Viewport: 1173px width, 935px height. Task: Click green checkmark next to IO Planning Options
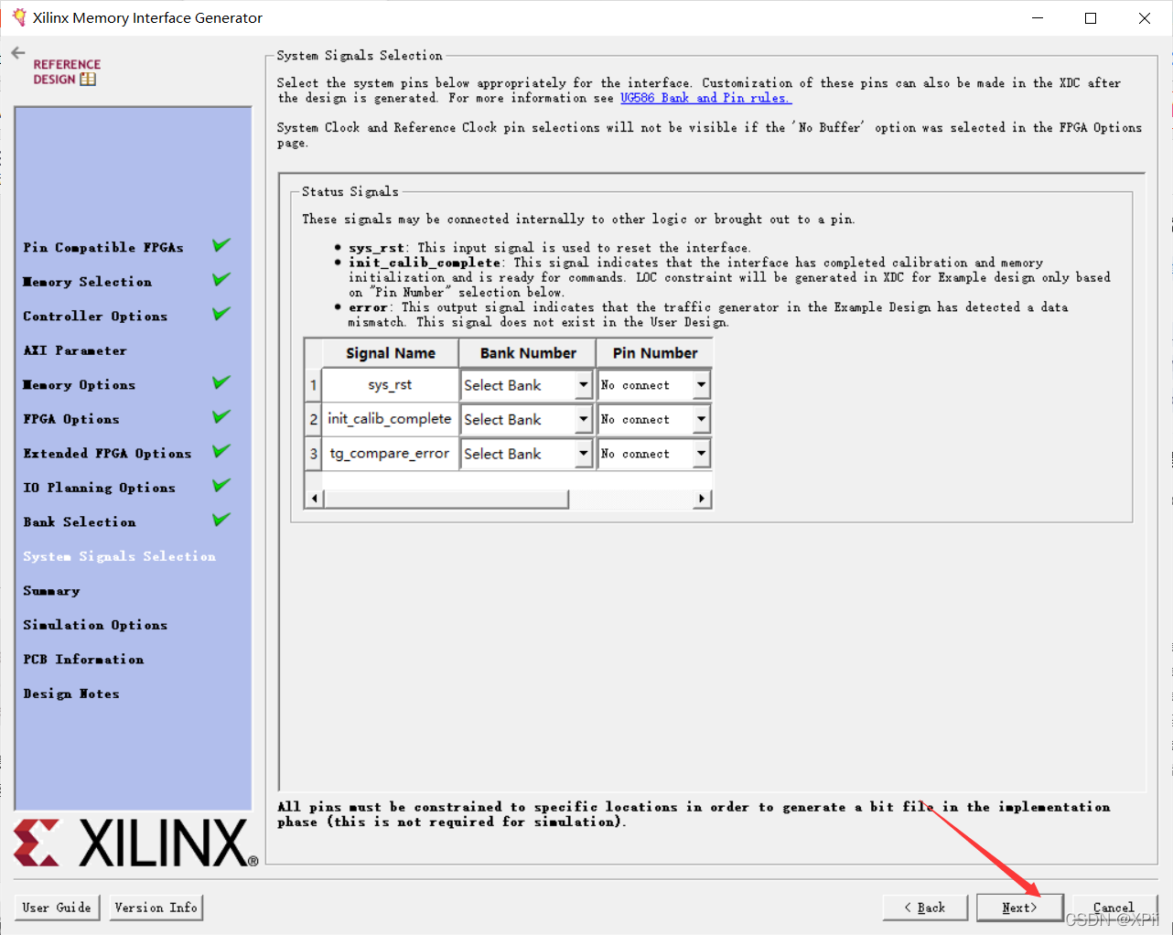coord(221,486)
